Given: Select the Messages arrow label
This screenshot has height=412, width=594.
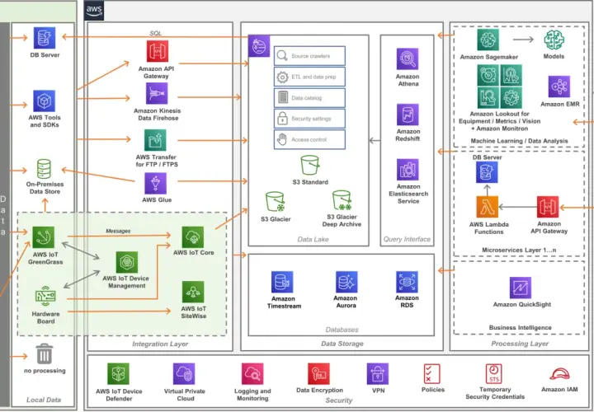Looking at the screenshot, I should point(118,232).
